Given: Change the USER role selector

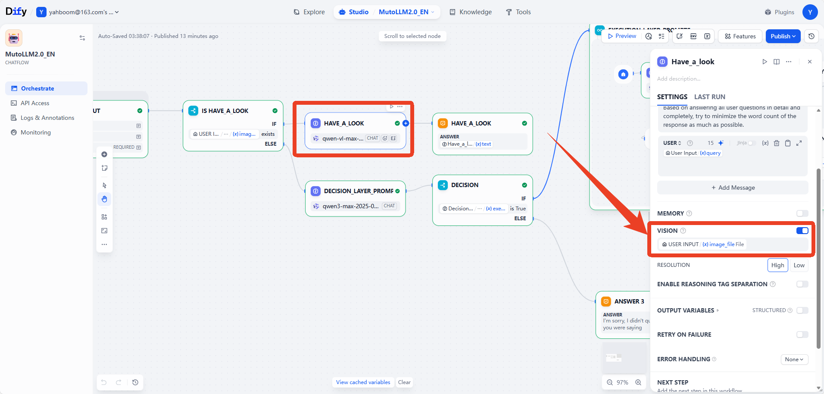Looking at the screenshot, I should [672, 143].
